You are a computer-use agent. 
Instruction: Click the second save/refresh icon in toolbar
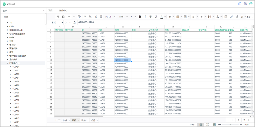[x=63, y=17]
